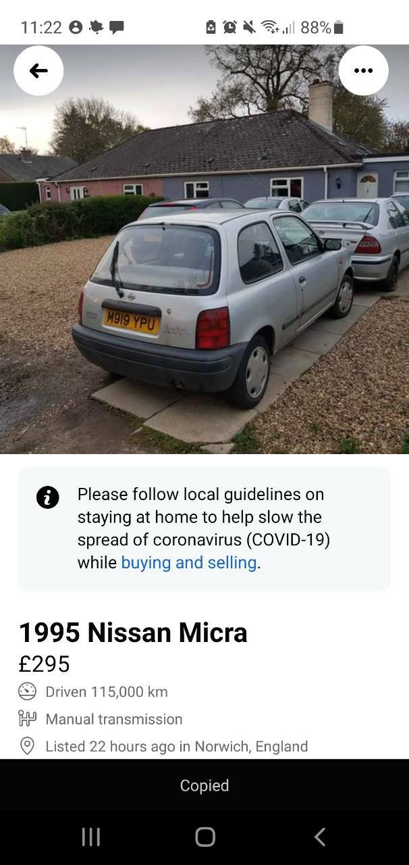409x865 pixels.
Task: Tap the COVID-19 guidelines notice card
Action: 204,529
